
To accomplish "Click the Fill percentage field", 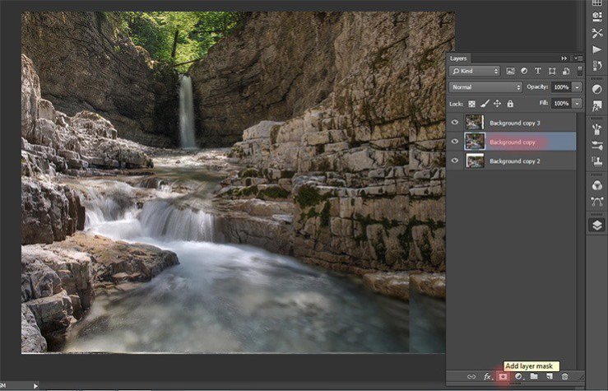I will 561,104.
